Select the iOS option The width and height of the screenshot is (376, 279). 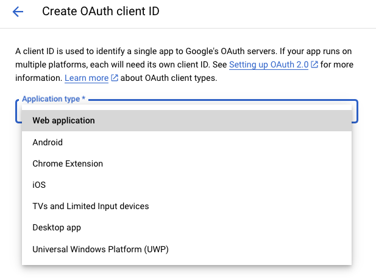[186, 185]
